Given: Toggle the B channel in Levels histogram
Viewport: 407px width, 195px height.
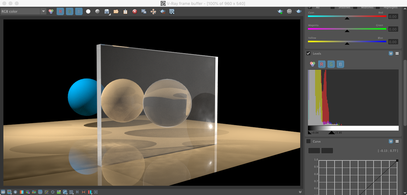Looking at the screenshot, I should (x=340, y=64).
